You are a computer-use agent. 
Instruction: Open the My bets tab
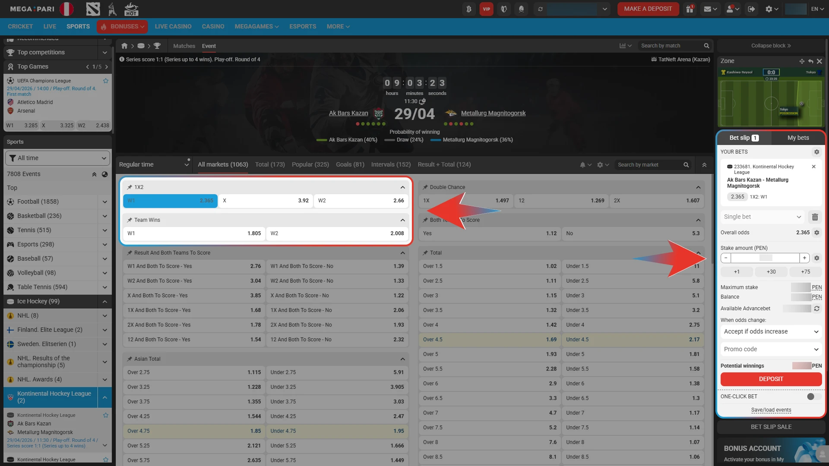(798, 138)
